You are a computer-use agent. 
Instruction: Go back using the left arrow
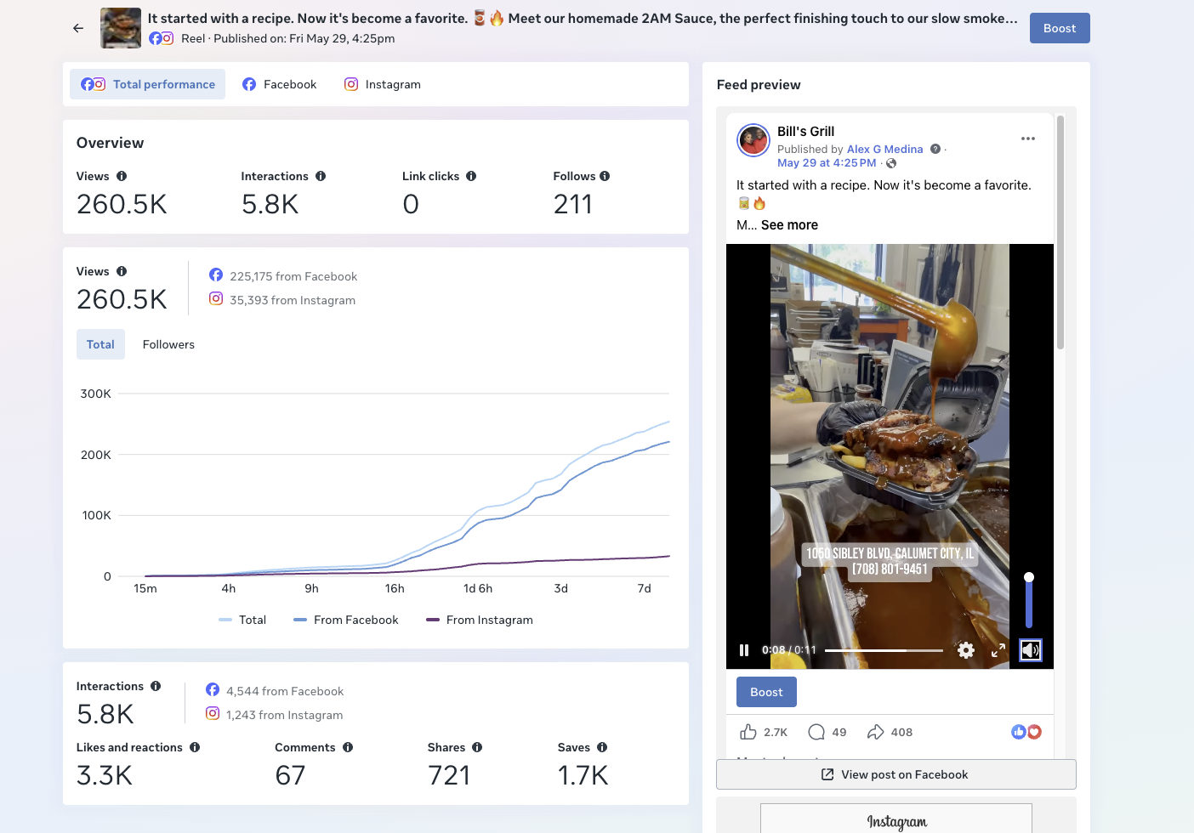tap(78, 28)
